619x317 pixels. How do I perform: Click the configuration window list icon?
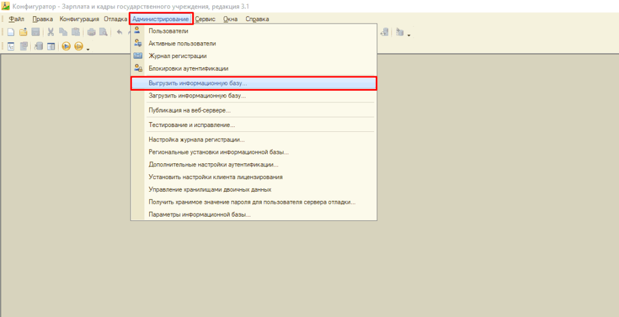(x=51, y=46)
